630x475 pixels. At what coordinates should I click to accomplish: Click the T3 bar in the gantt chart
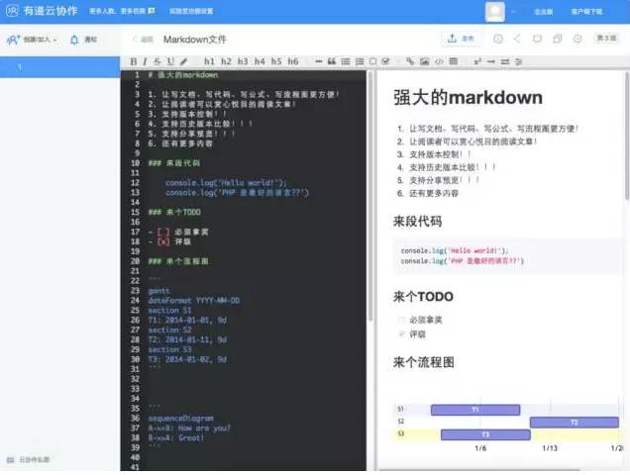[x=485, y=434]
